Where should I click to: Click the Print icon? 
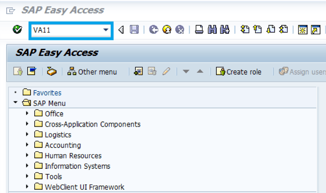tap(199, 30)
